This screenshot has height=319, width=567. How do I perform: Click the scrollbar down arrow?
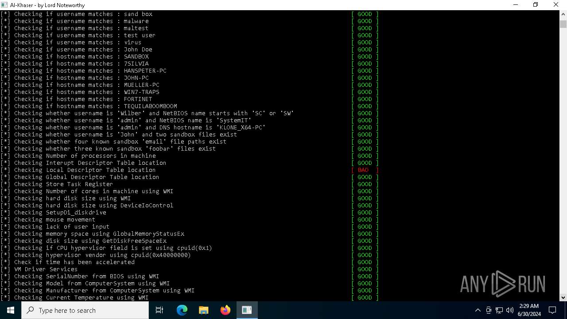point(563,297)
